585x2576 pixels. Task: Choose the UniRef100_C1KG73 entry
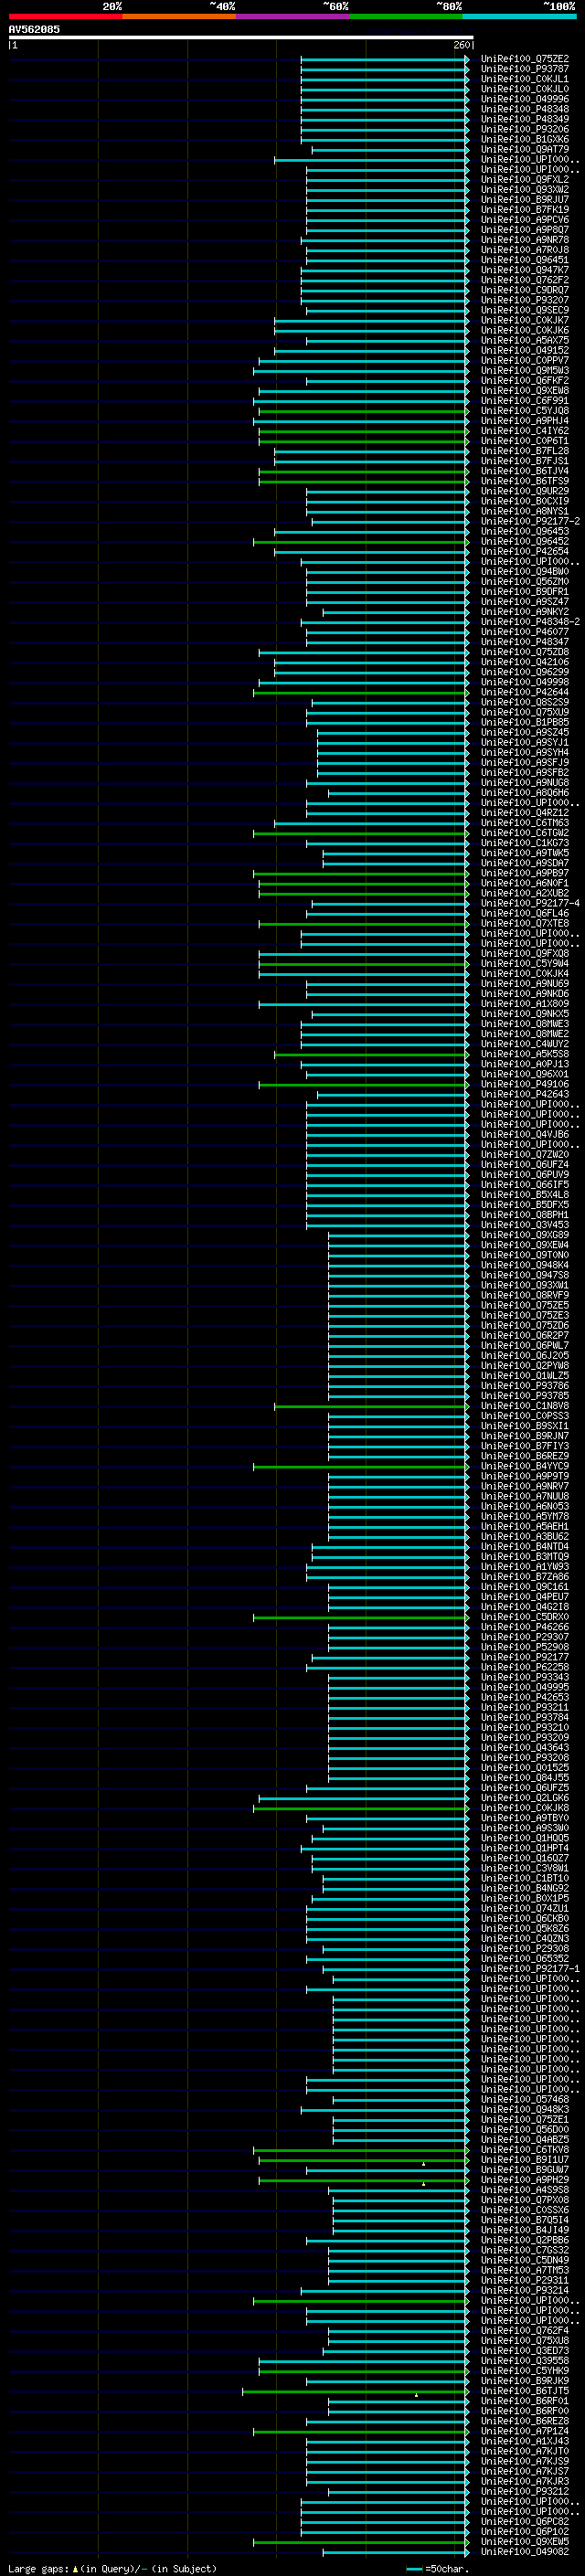click(525, 843)
